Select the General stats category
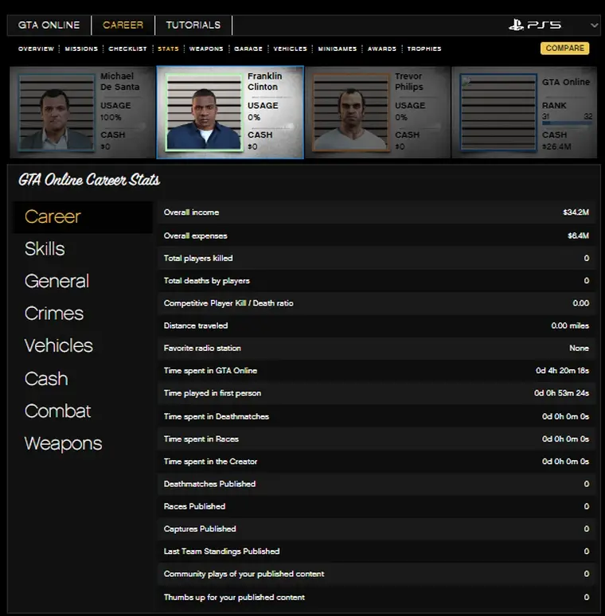This screenshot has width=605, height=616. [57, 281]
